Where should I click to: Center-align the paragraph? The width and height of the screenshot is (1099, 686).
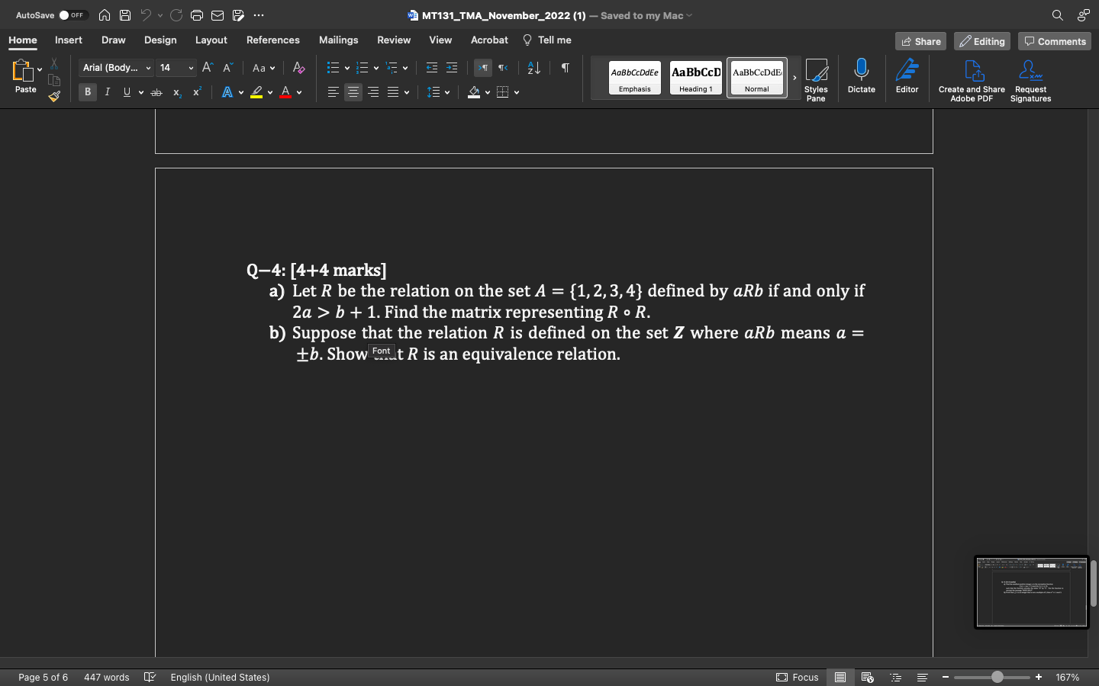(x=353, y=92)
